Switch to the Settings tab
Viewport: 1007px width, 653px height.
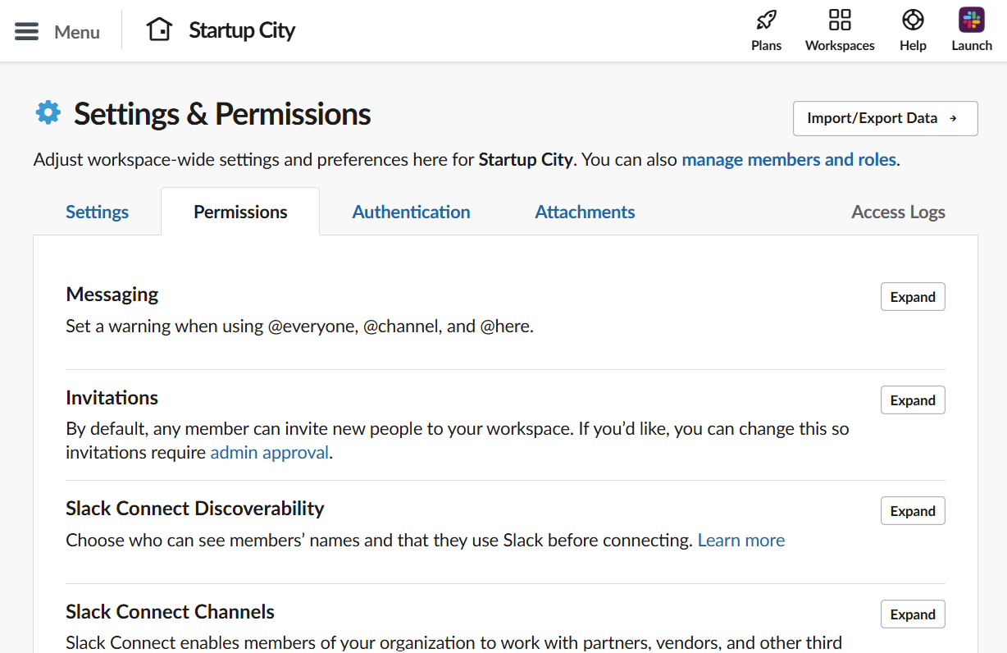click(97, 212)
